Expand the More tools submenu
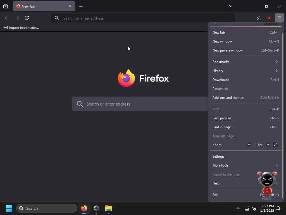The height and width of the screenshot is (215, 286). click(x=246, y=165)
